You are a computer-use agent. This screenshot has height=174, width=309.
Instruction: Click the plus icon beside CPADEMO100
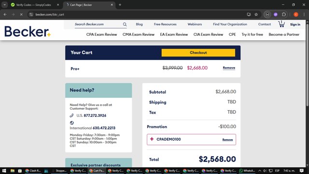coord(152,139)
